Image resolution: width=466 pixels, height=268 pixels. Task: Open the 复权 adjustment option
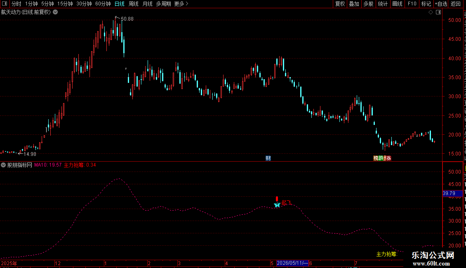(340, 4)
